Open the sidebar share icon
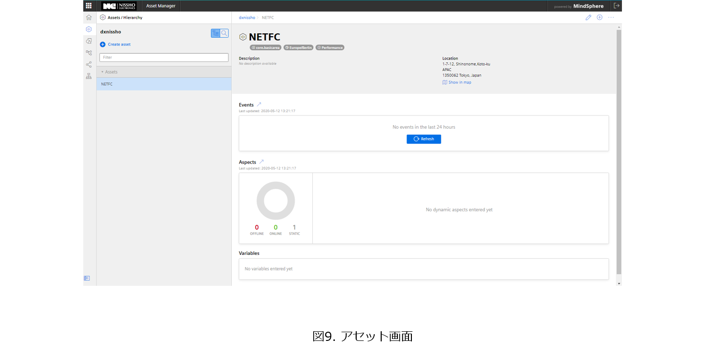Image resolution: width=726 pixels, height=353 pixels. pyautogui.click(x=89, y=64)
